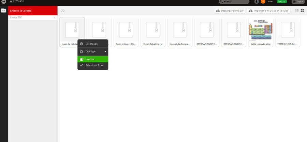Image resolution: width=307 pixels, height=142 pixels.
Task: Choose Información from context menu
Action: click(93, 44)
